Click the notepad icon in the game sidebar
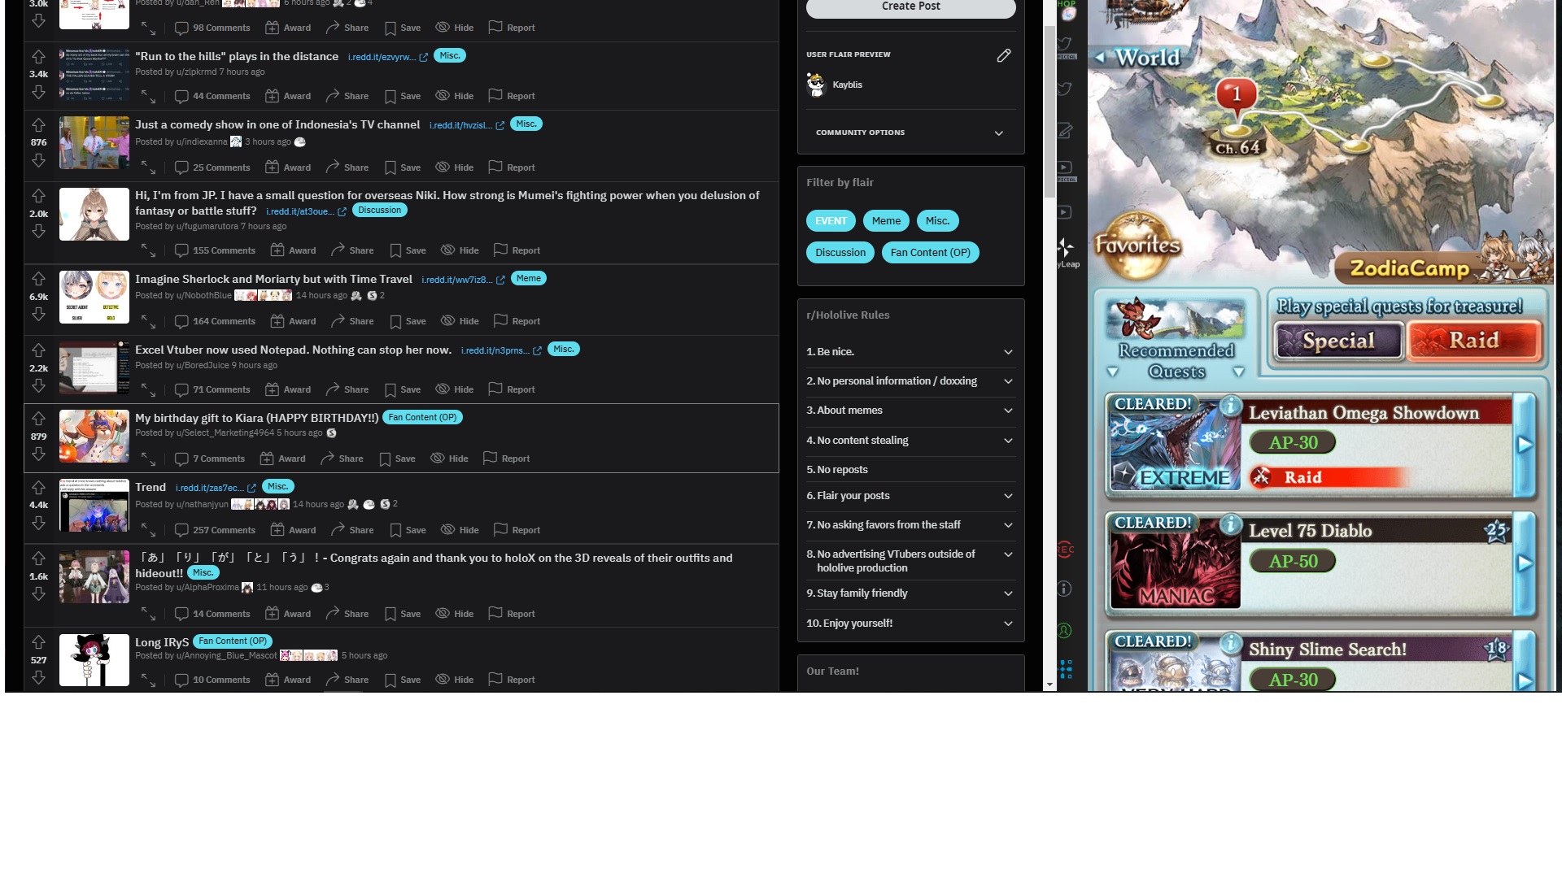 click(1065, 131)
